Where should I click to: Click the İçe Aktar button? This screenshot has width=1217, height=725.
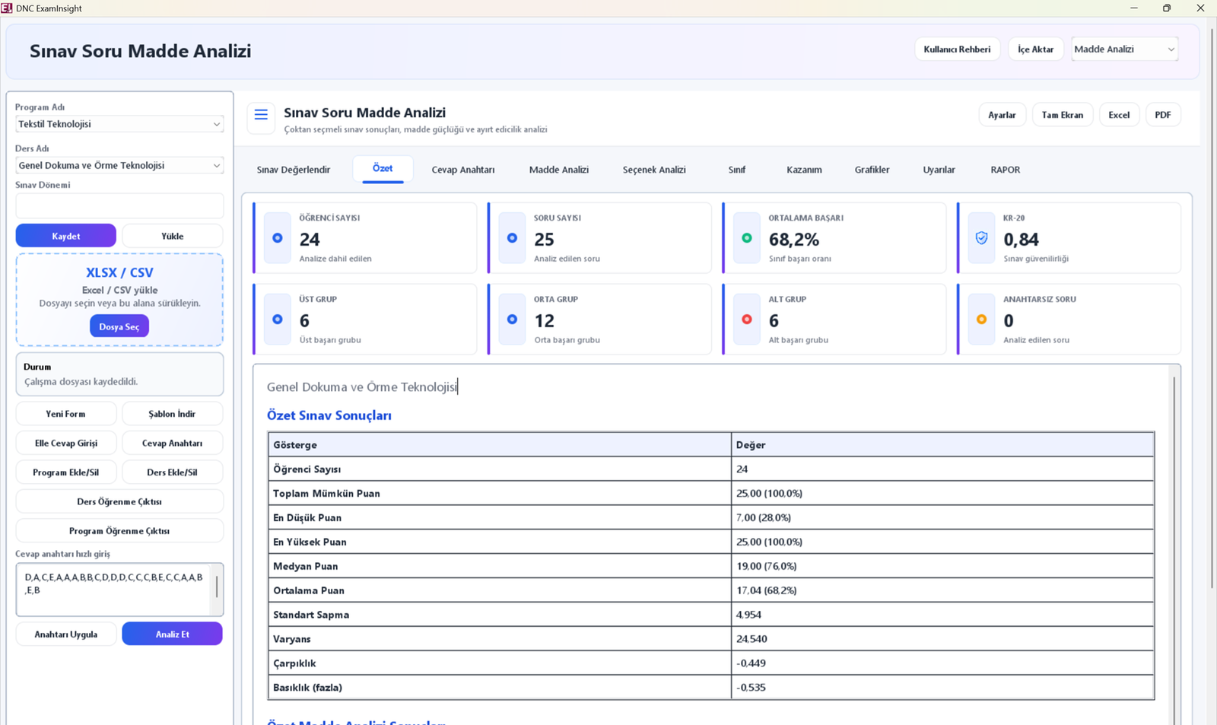coord(1036,49)
